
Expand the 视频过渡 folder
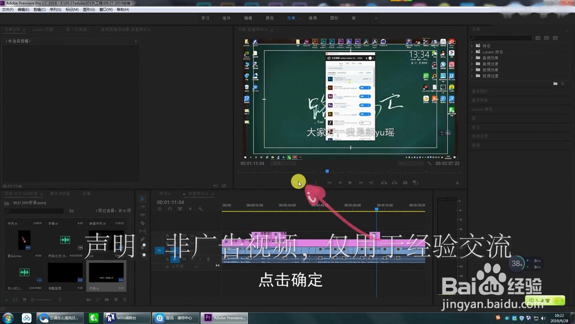[472, 75]
